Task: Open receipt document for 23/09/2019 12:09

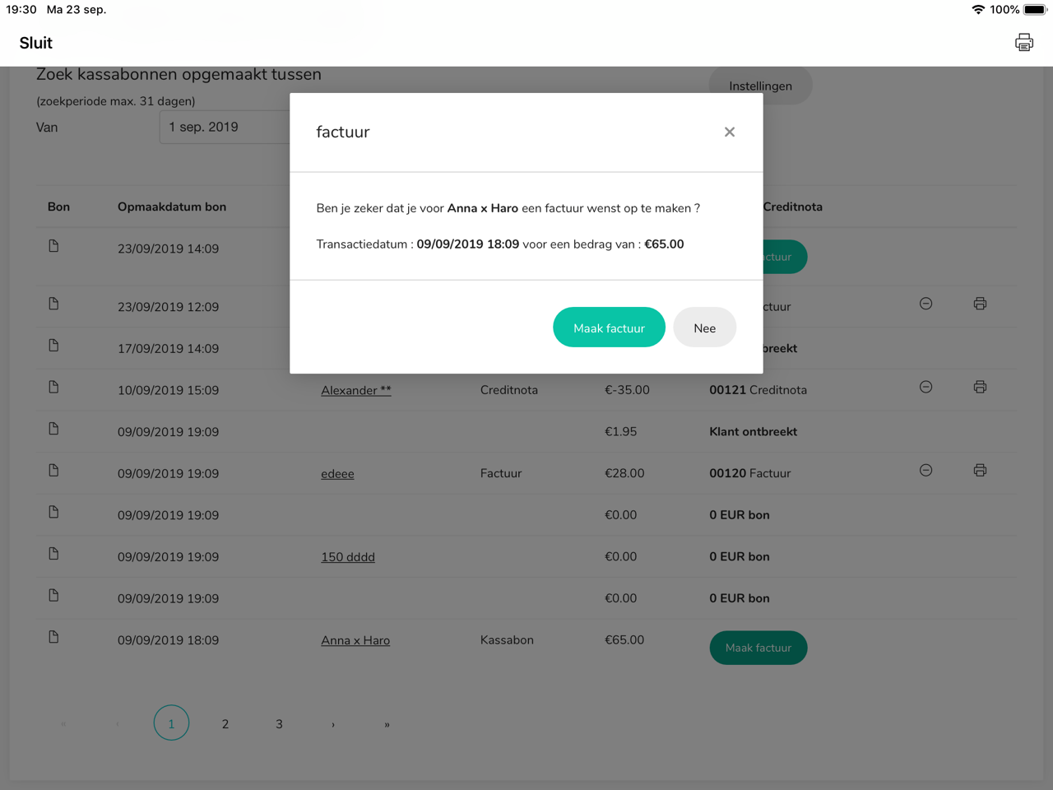Action: point(53,304)
